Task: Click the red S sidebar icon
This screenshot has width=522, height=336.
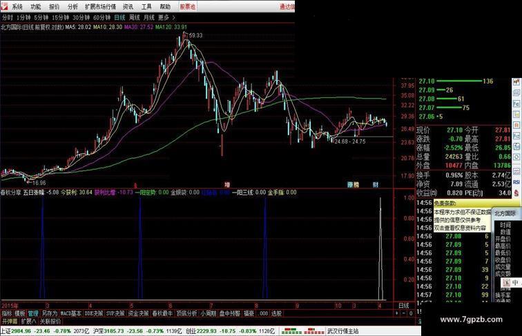Action: click(x=516, y=192)
